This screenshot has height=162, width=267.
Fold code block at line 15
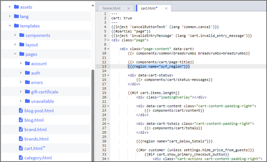[108, 75]
